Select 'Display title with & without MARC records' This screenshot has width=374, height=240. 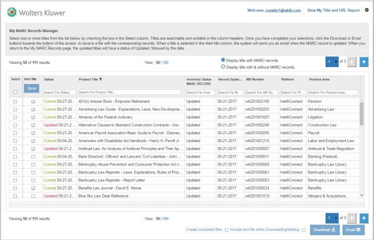click(x=224, y=67)
